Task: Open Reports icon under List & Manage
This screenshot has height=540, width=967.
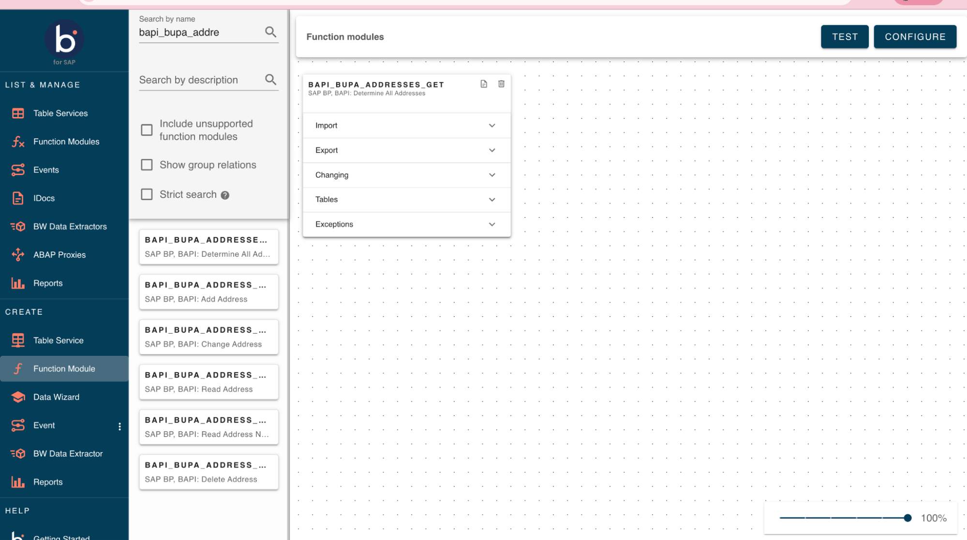Action: [x=18, y=283]
